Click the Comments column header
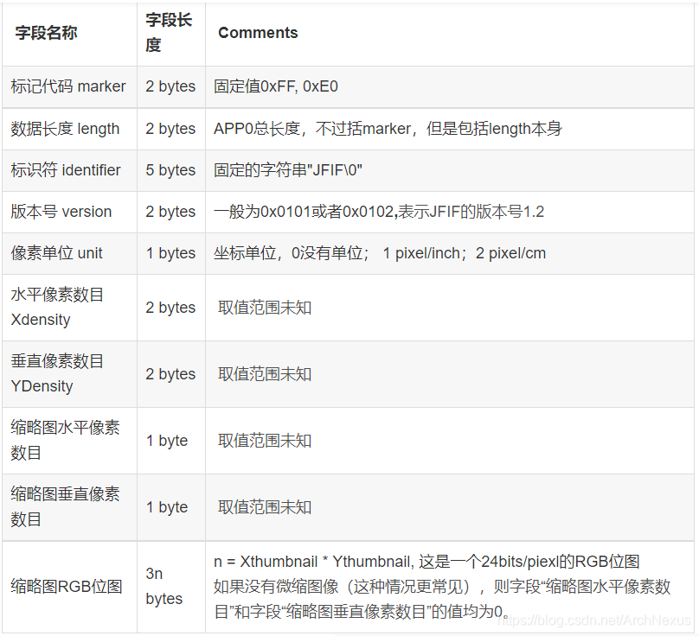The width and height of the screenshot is (699, 636). (450, 34)
